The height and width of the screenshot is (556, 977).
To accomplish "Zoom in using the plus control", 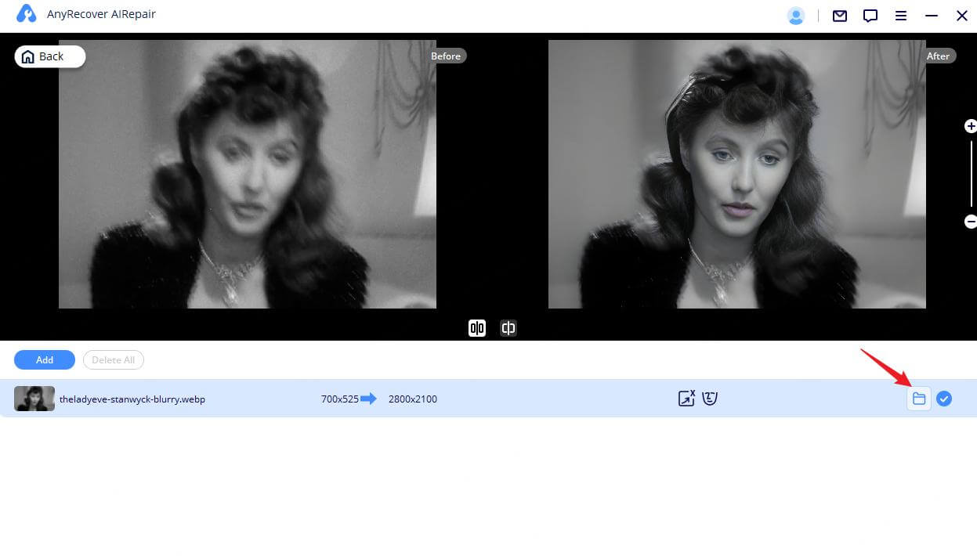I will point(971,125).
